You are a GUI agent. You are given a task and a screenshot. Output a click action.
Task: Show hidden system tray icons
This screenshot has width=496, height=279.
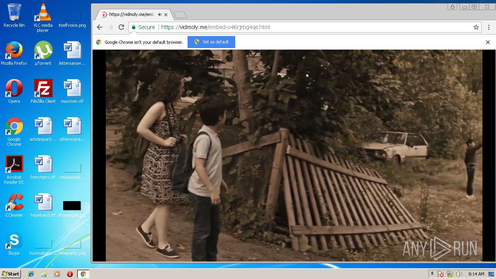click(x=432, y=274)
